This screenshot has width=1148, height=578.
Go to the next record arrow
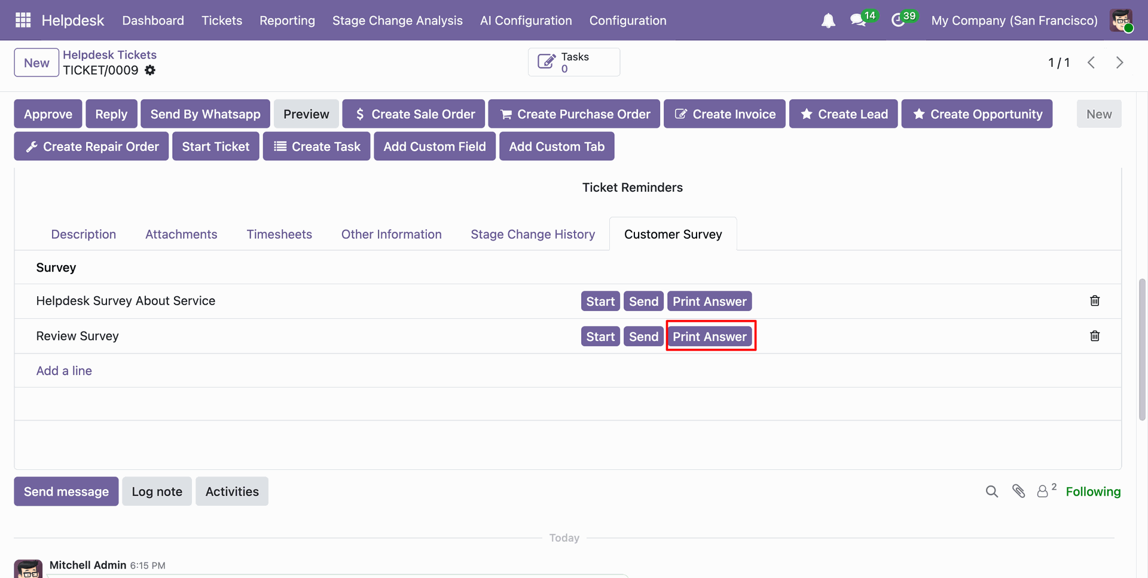click(x=1119, y=63)
